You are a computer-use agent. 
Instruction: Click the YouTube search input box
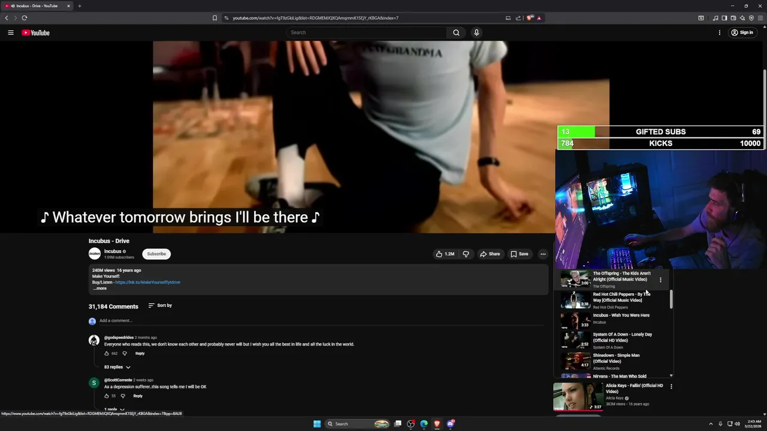point(366,32)
